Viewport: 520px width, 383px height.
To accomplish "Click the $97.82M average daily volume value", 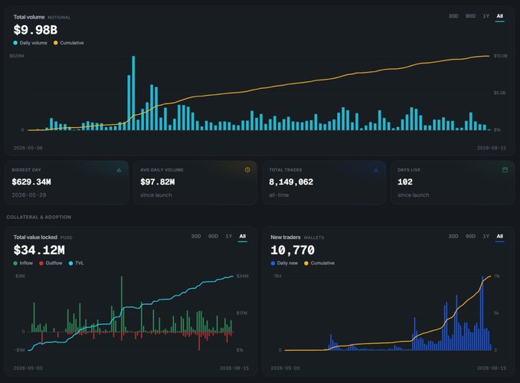I will click(158, 182).
